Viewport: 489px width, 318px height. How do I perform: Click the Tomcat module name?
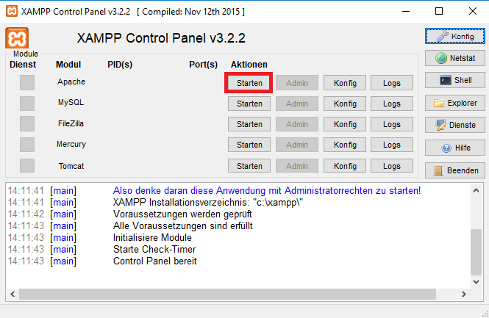pos(71,166)
